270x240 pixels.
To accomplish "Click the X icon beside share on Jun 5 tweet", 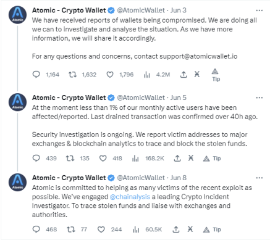I will coord(191,158).
